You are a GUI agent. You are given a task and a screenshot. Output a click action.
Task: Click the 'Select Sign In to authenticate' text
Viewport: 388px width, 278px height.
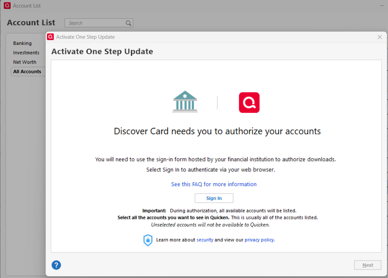(210, 170)
